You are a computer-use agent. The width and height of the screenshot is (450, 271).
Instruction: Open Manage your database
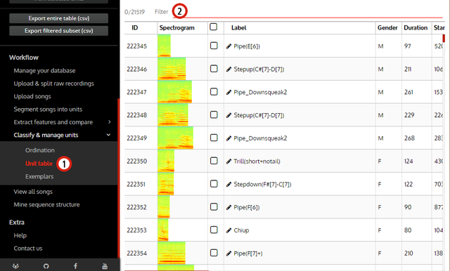click(44, 71)
